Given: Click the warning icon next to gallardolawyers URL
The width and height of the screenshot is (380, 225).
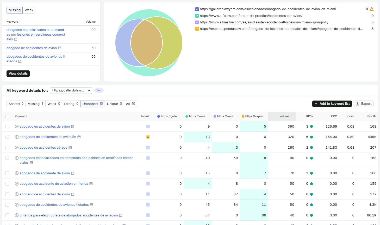Looking at the screenshot, I should pos(372,9).
